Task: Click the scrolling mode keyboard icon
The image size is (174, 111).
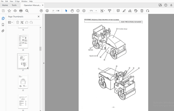Action: pos(109,11)
